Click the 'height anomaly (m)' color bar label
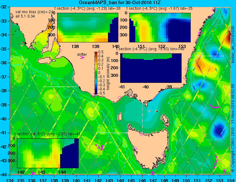The width and height of the screenshot is (236, 182). [108, 73]
